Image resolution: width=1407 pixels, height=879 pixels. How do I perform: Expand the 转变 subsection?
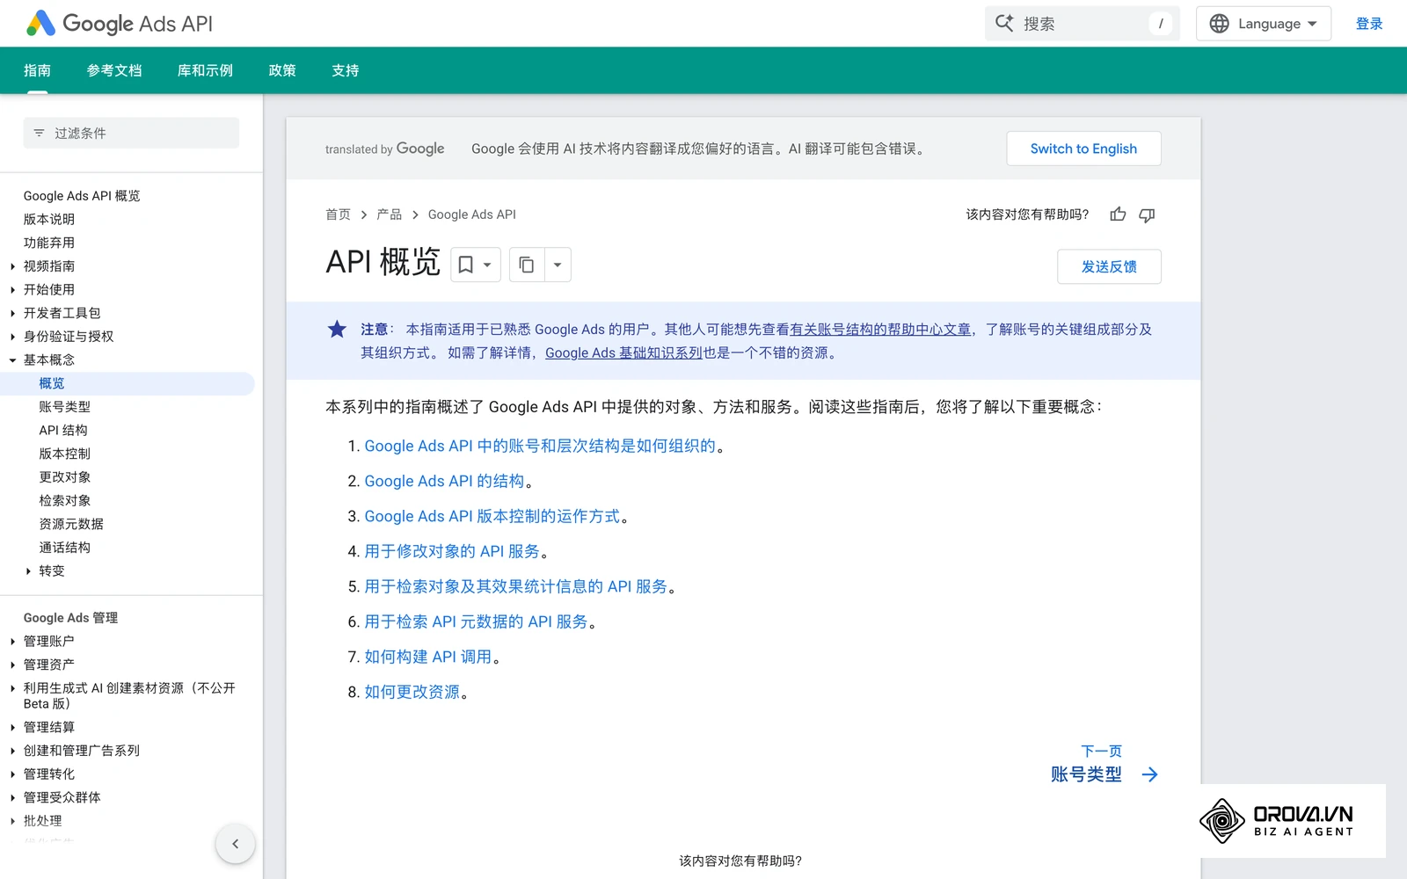click(28, 571)
